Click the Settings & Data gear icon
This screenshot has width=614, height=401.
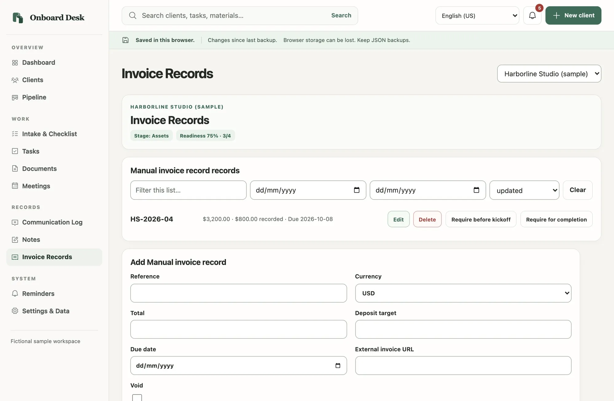[15, 311]
